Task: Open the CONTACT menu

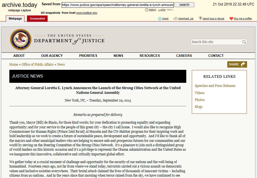Action: [x=216, y=56]
